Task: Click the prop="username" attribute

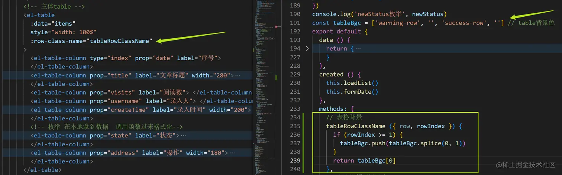Action: tap(116, 101)
